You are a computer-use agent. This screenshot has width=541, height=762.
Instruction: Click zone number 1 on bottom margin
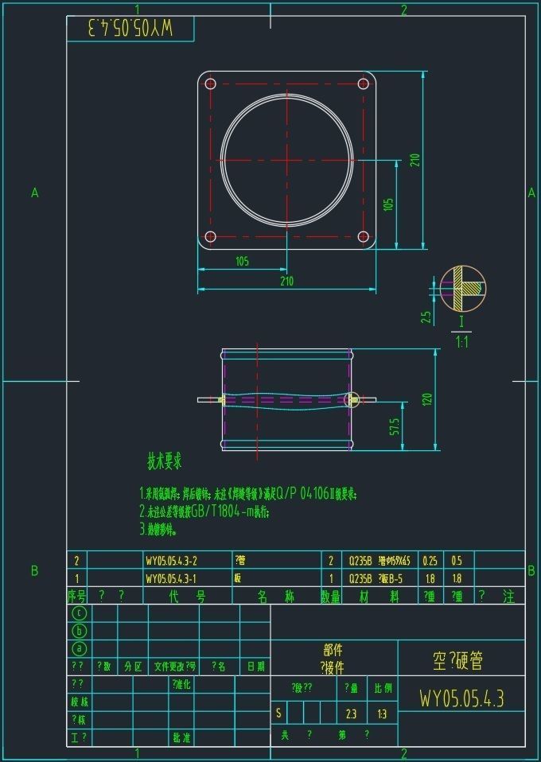137,754
